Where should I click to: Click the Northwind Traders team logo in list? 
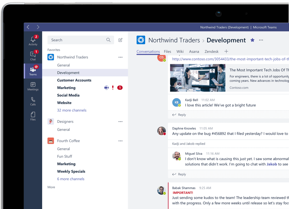click(51, 57)
